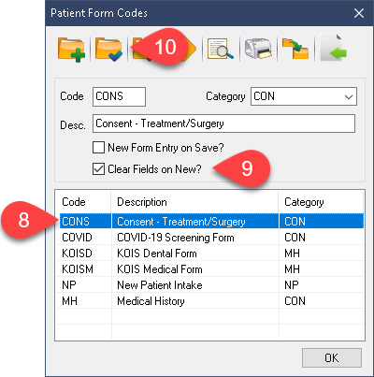Select the KOIS Dental Form row
Viewport: 374px width, 377px height.
click(x=209, y=254)
